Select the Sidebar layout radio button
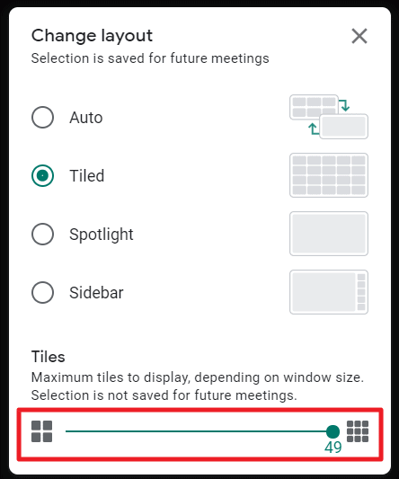Screen dimensions: 399x479 (x=43, y=292)
